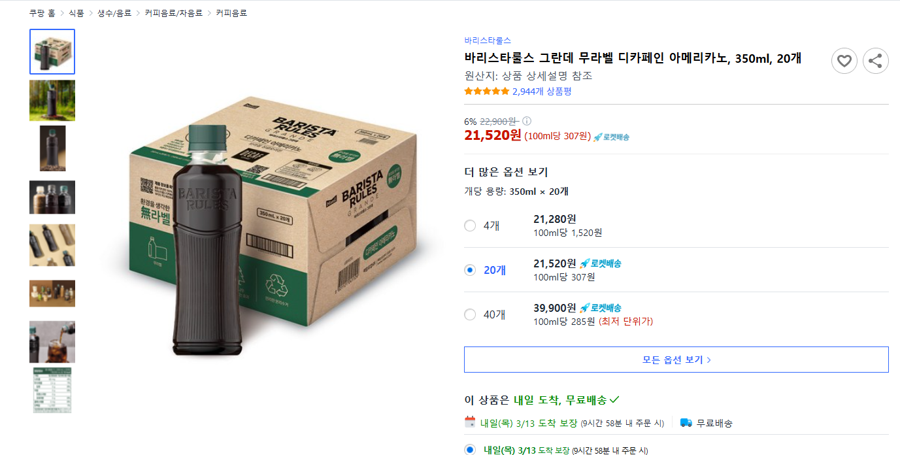Go to 쿠팡 홈 breadcrumb
Screen dimensions: 900x455
42,13
